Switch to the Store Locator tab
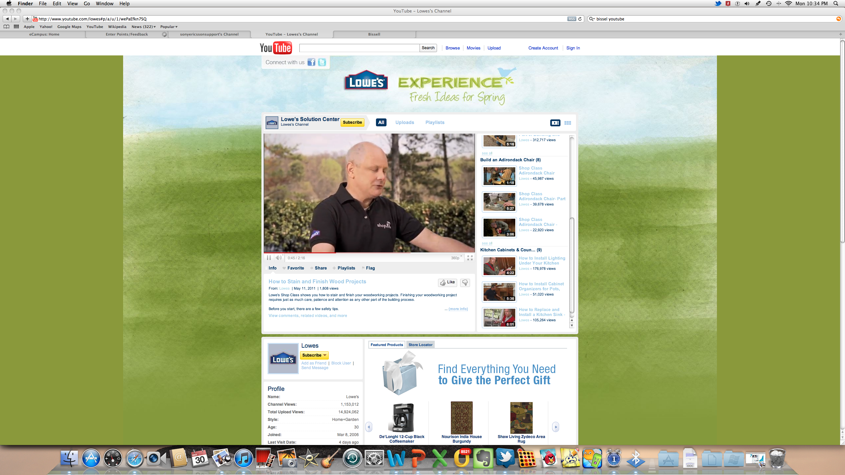This screenshot has height=475, width=845. point(420,345)
